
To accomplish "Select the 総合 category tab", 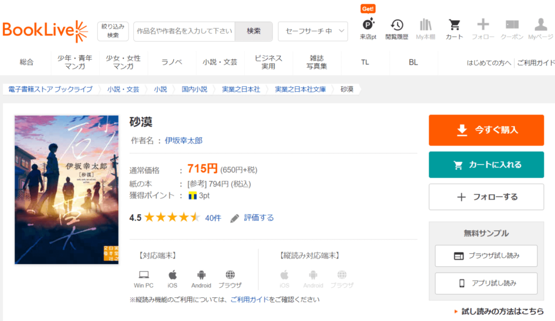I will point(26,62).
